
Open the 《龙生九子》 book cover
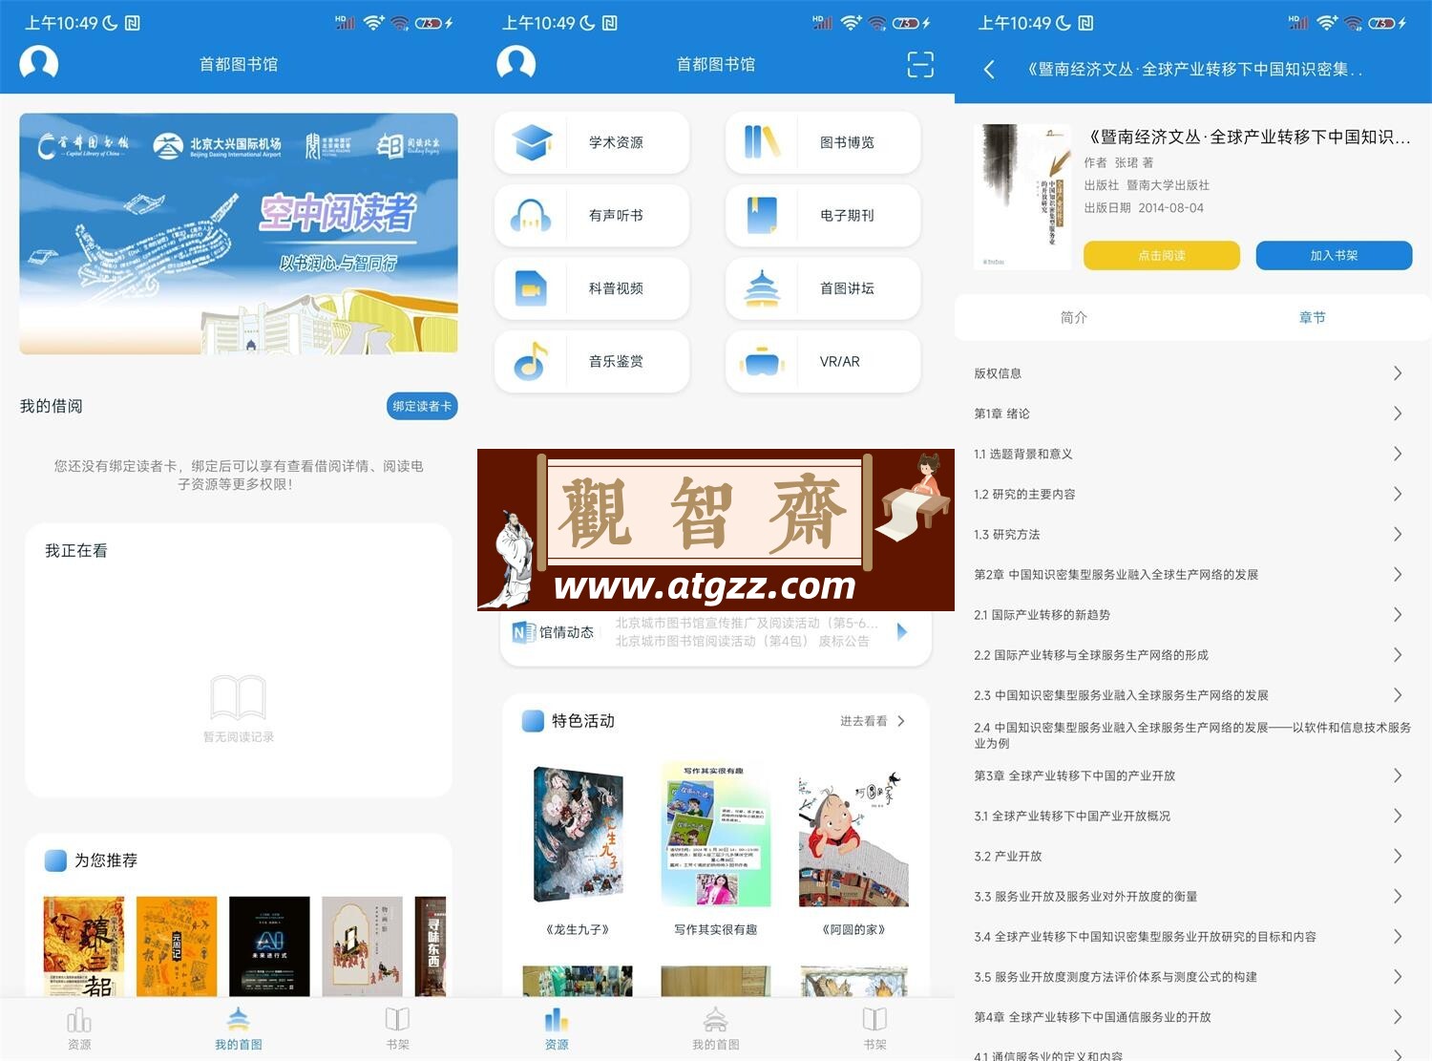point(578,836)
